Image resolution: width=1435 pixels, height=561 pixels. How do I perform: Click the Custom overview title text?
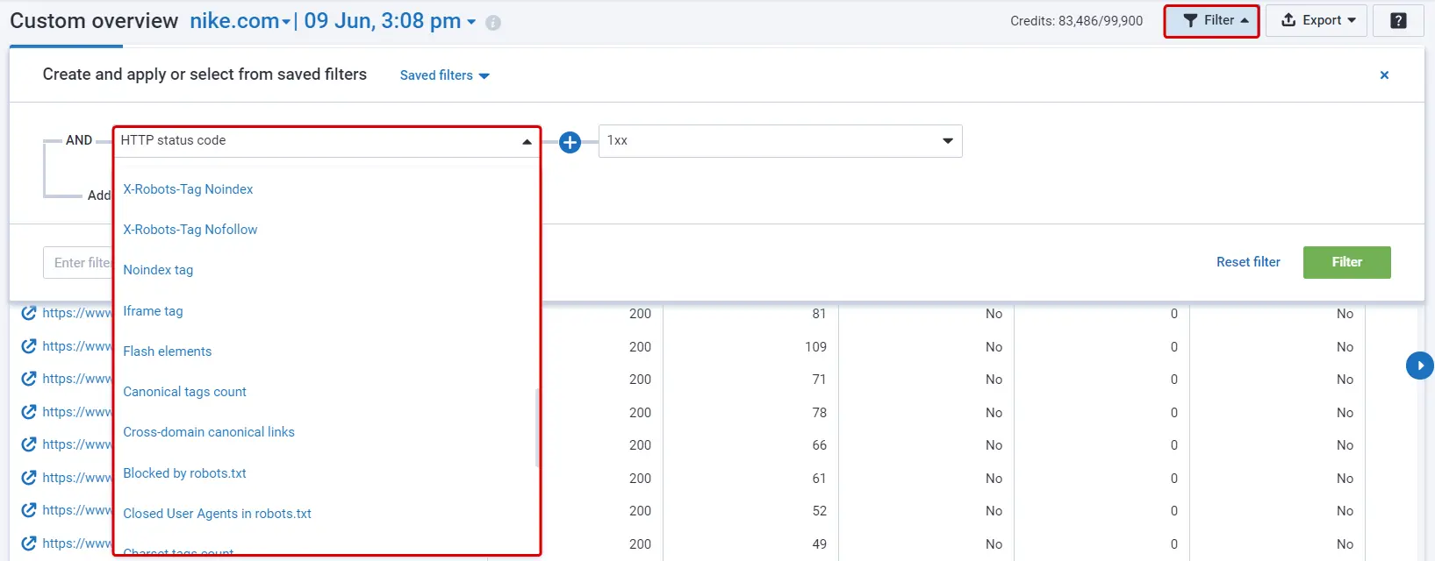(94, 21)
